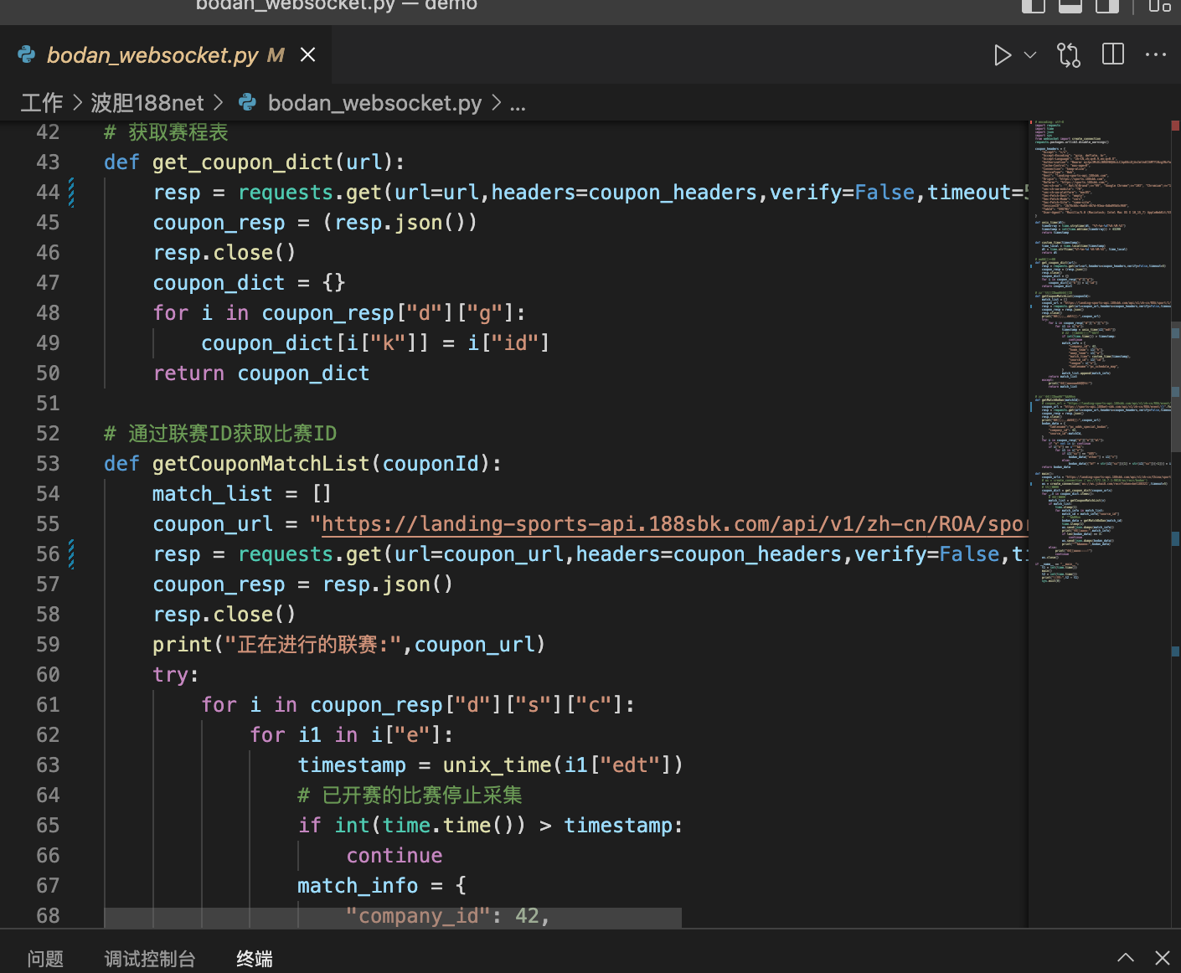Maximize the bottom panel with chevron

(x=1126, y=958)
